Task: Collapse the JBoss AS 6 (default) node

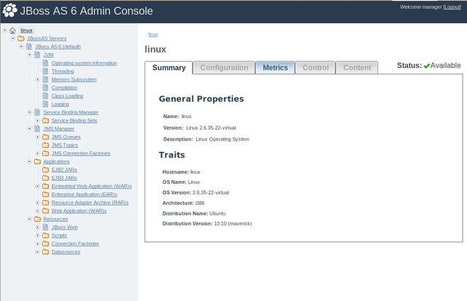Action: pos(21,47)
